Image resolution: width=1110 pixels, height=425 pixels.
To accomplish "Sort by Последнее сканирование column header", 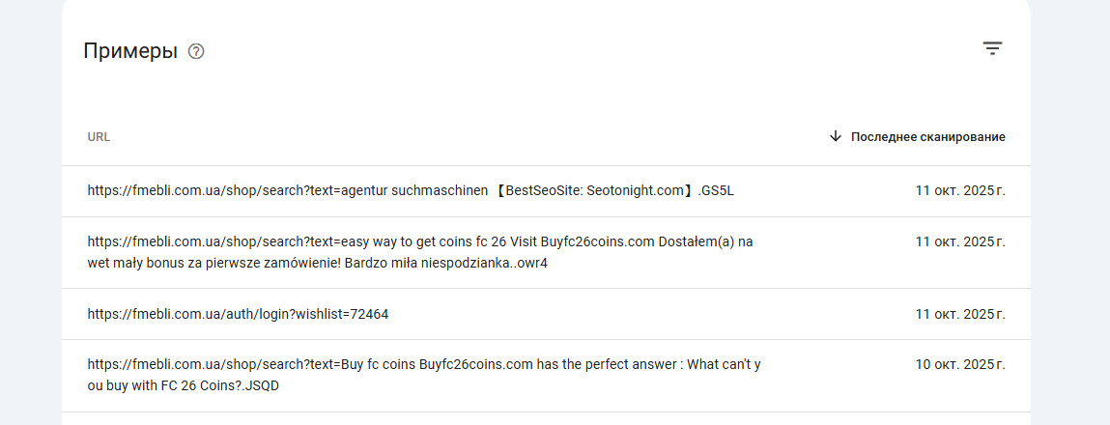I will coord(927,137).
